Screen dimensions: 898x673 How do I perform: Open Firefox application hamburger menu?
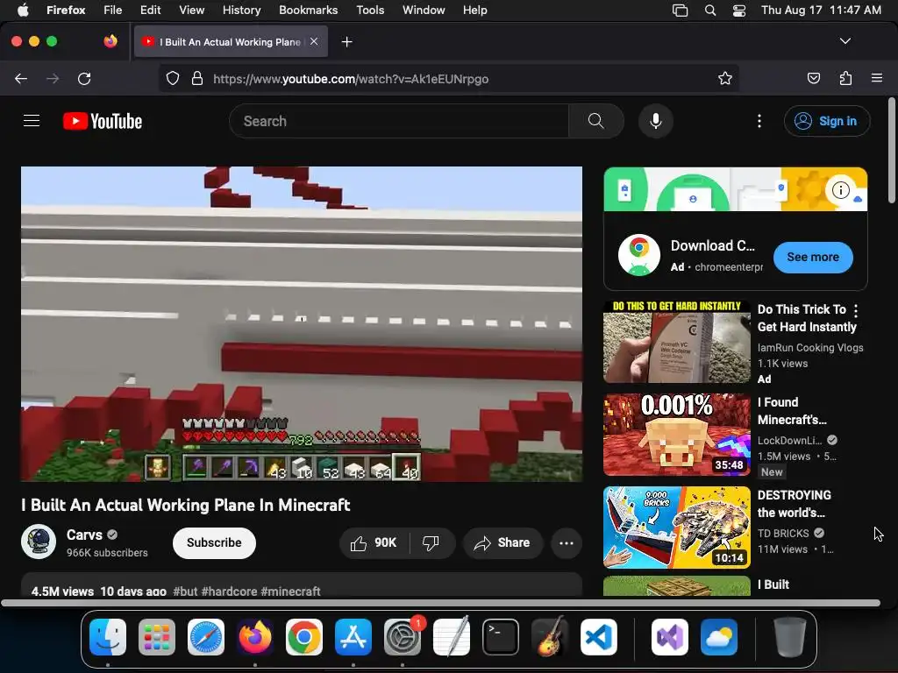tap(876, 78)
